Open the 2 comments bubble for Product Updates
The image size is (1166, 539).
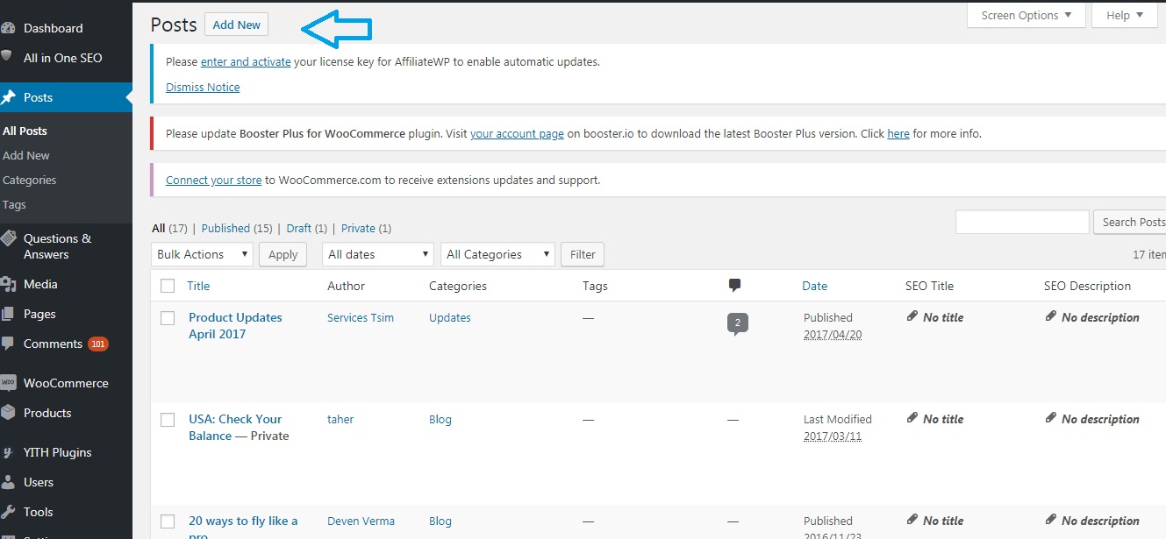[x=737, y=323]
